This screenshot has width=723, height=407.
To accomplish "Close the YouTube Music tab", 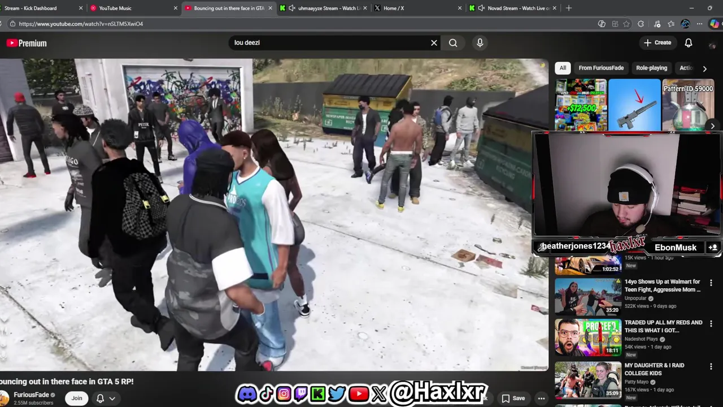I will [x=176, y=8].
